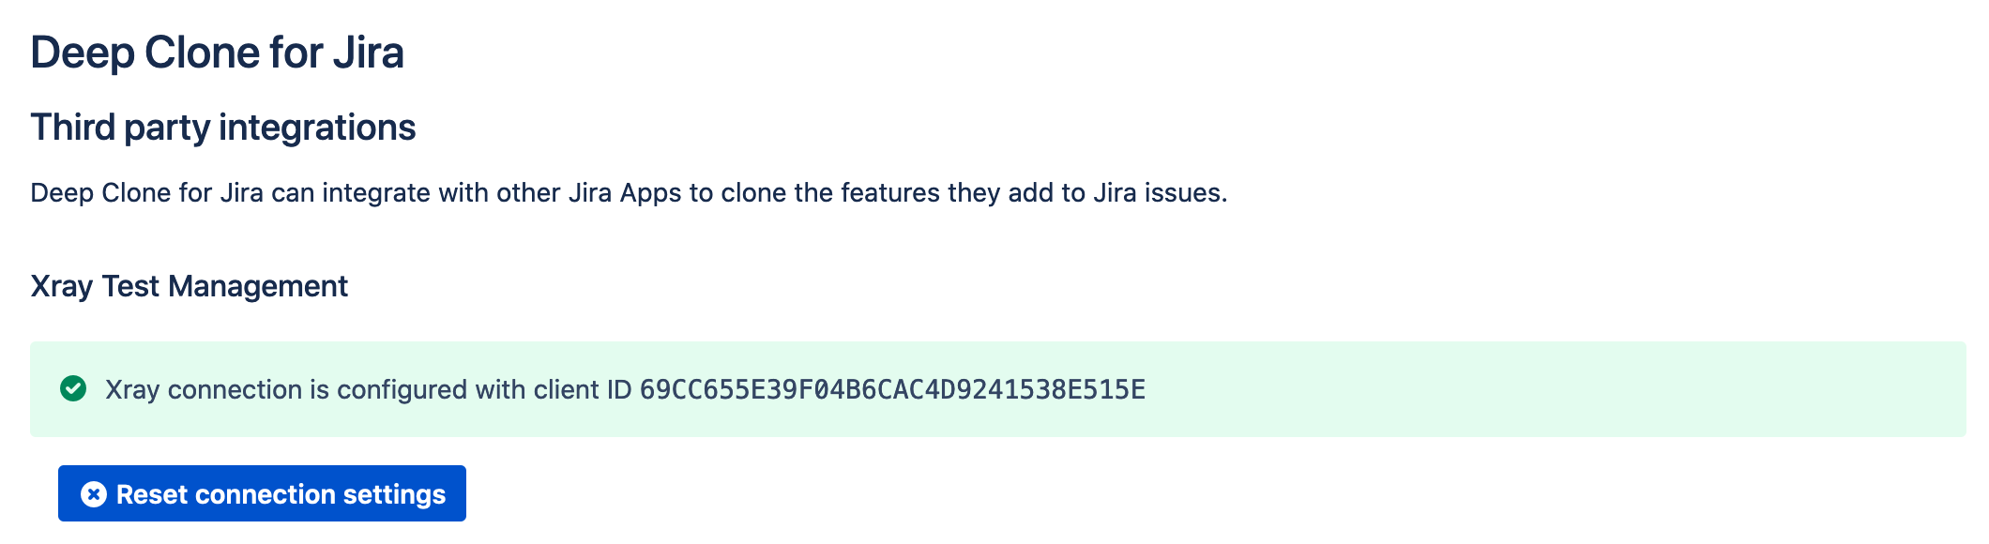The image size is (1989, 544).
Task: Click the empty right side of green banner
Action: pos(1595,389)
